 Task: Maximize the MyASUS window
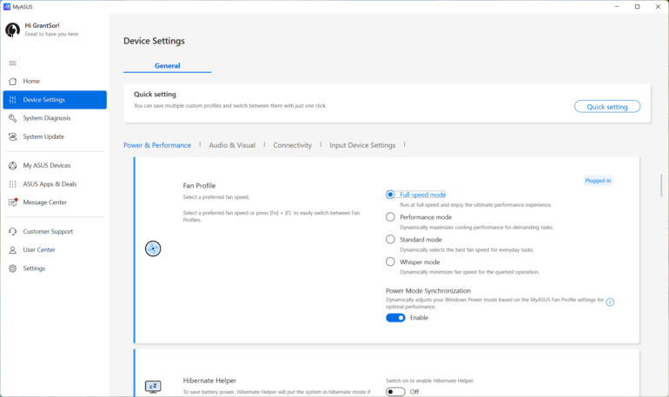638,7
